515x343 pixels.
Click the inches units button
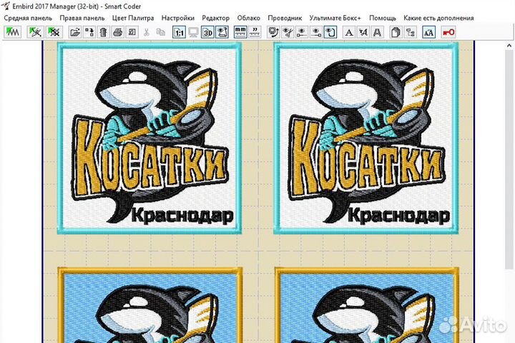[x=254, y=32]
